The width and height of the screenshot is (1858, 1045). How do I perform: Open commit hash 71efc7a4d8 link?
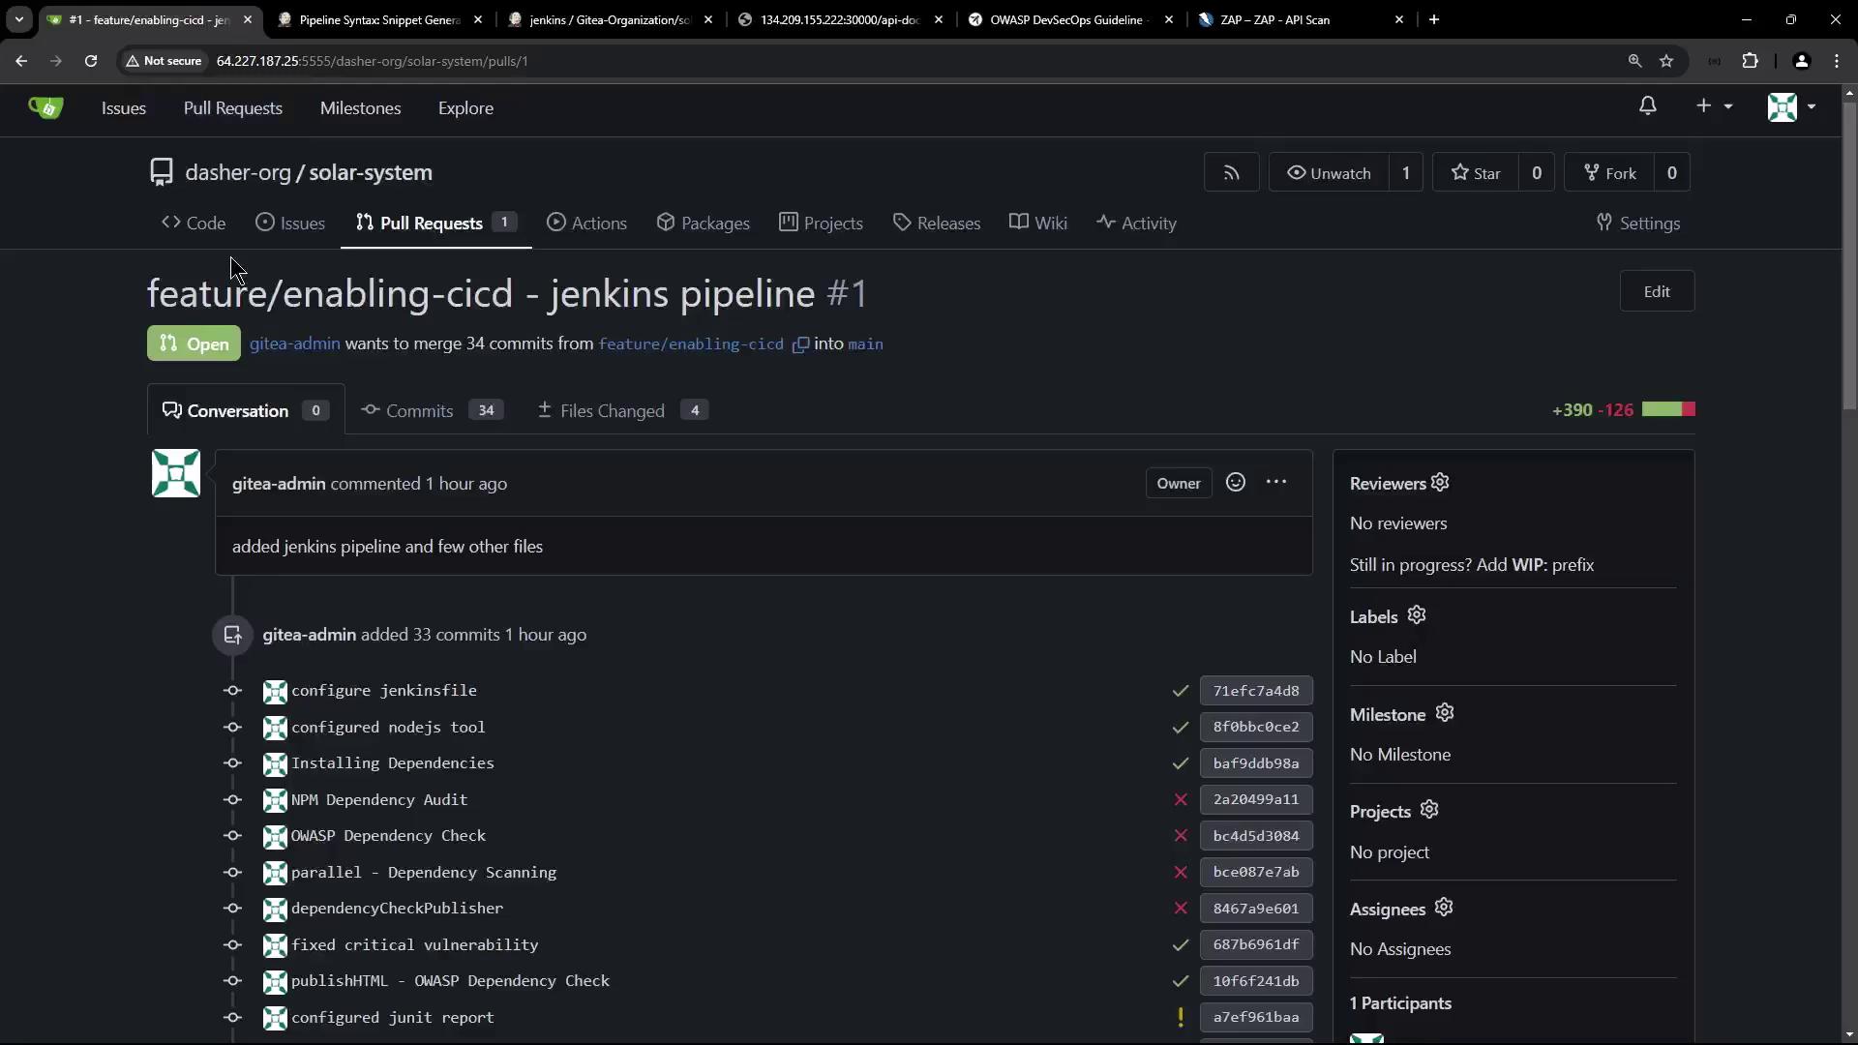click(1255, 691)
